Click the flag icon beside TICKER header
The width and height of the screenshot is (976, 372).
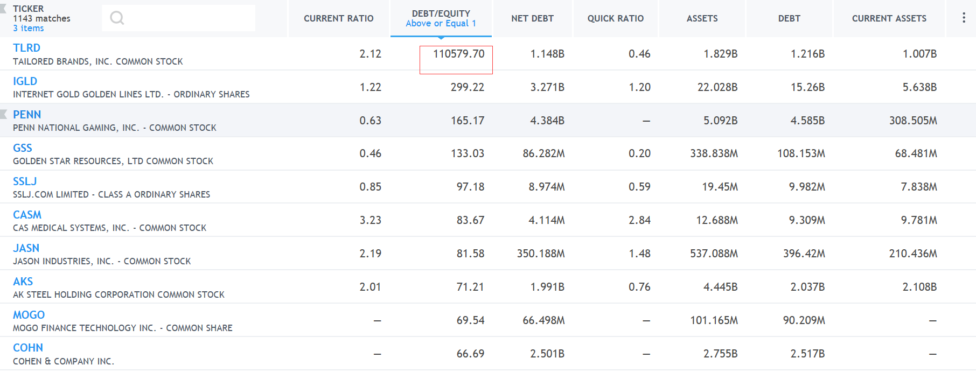point(4,9)
